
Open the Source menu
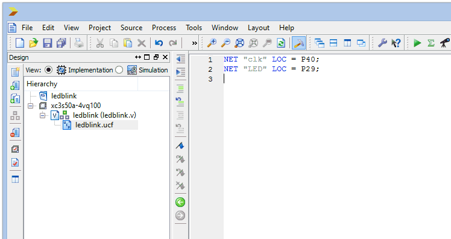pos(131,28)
